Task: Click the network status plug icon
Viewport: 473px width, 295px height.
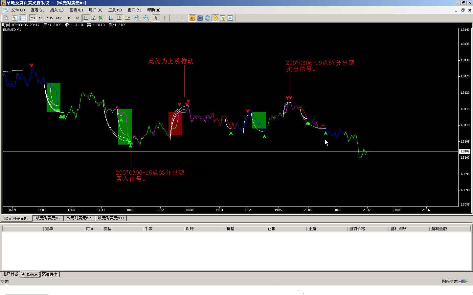Action: (x=463, y=281)
